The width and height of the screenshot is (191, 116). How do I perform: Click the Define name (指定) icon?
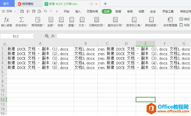tap(181, 19)
